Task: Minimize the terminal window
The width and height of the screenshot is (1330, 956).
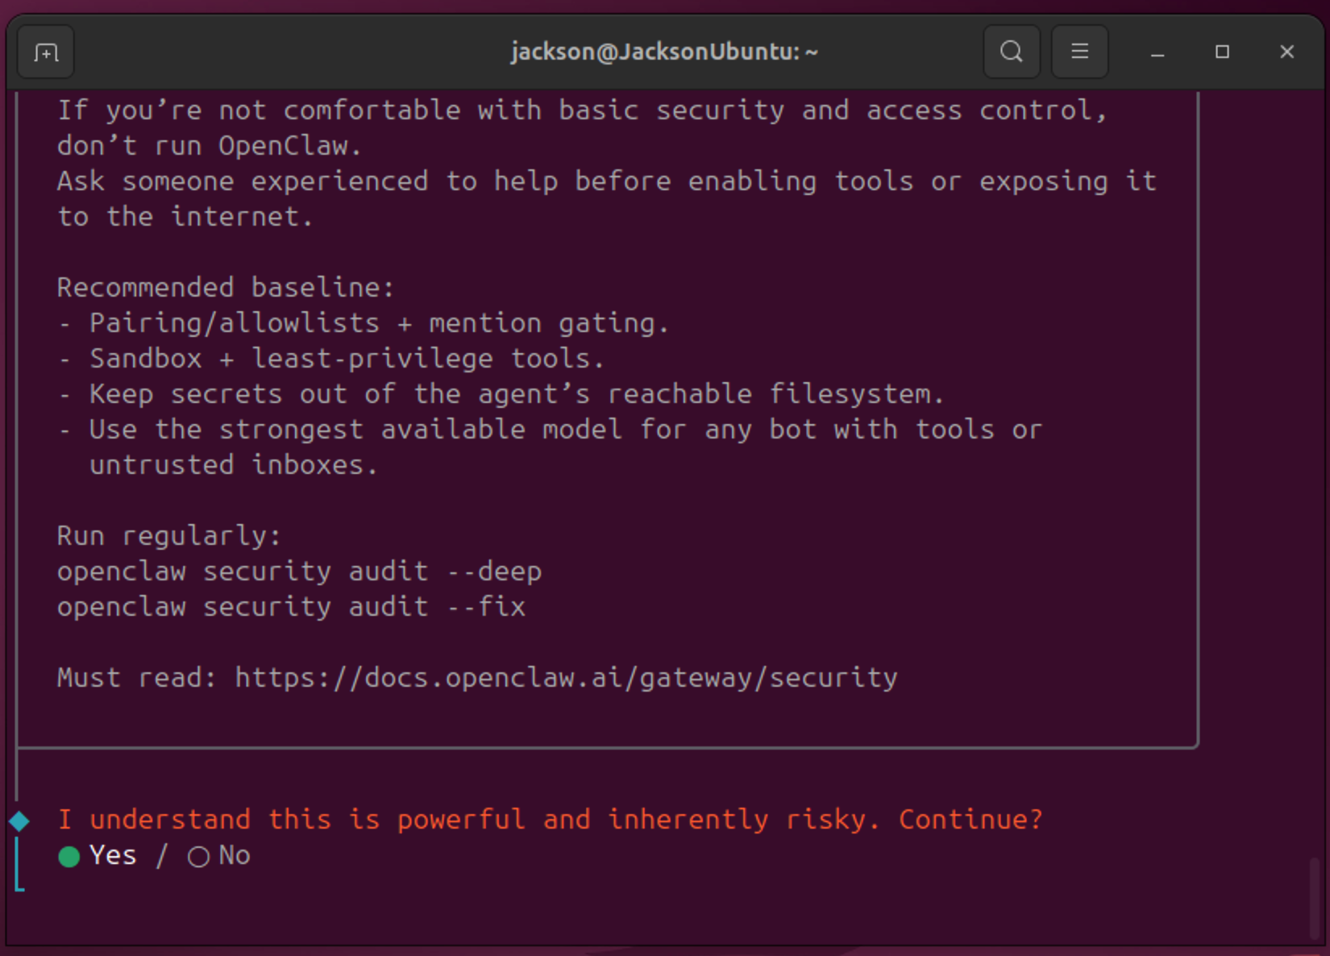Action: pos(1158,52)
